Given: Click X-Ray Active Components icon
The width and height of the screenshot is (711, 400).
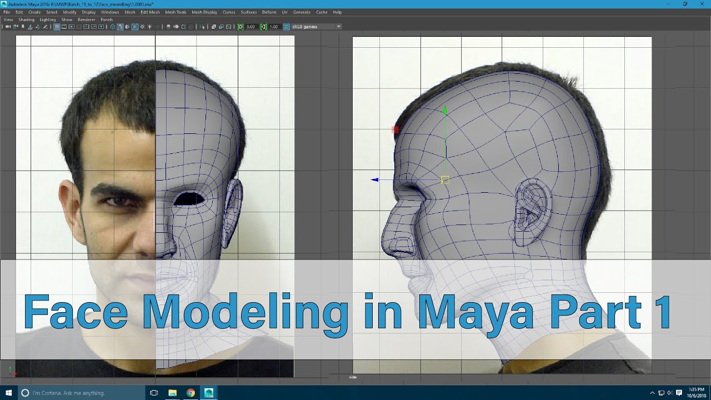Looking at the screenshot, I should tap(221, 27).
